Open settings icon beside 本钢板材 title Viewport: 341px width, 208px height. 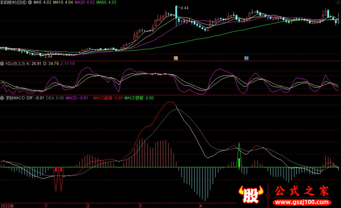[30, 3]
